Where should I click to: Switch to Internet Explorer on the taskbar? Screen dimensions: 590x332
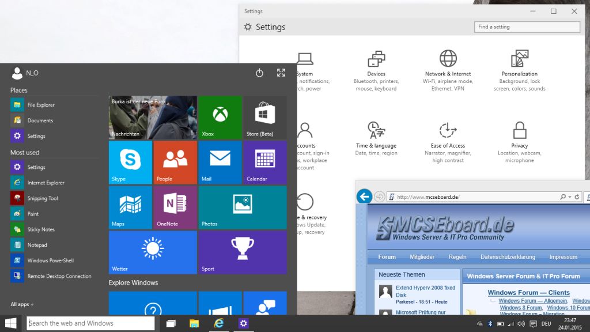click(x=218, y=323)
